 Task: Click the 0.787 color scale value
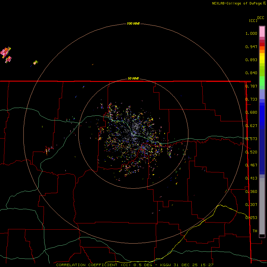tap(251, 86)
